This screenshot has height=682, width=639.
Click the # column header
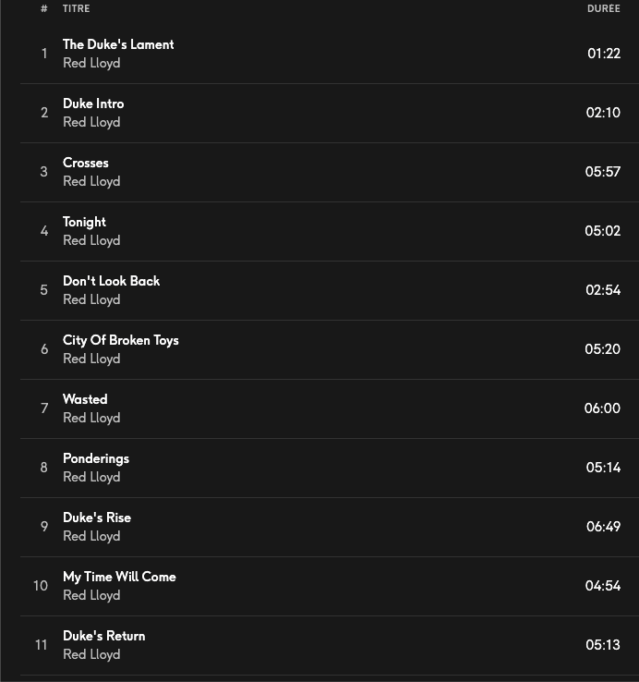(43, 8)
